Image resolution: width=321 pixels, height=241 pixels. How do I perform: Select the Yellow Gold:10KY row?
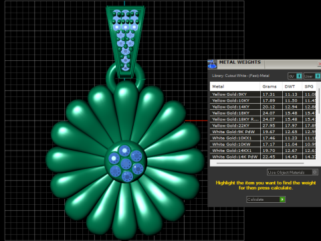pyautogui.click(x=263, y=100)
